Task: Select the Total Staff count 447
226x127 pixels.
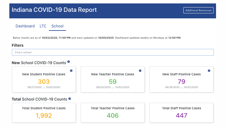Action: (181, 115)
